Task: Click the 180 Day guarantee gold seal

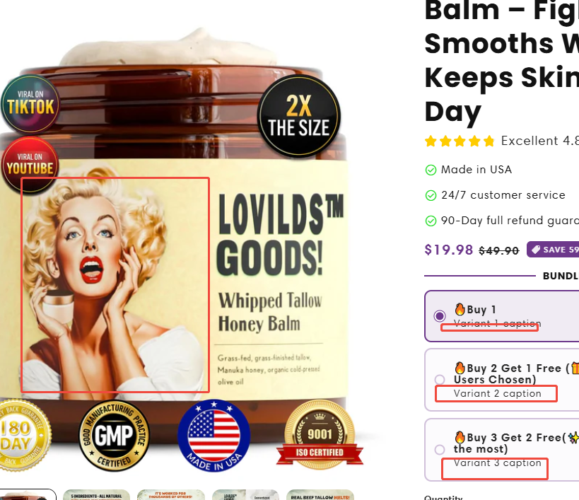Action: coord(23,436)
